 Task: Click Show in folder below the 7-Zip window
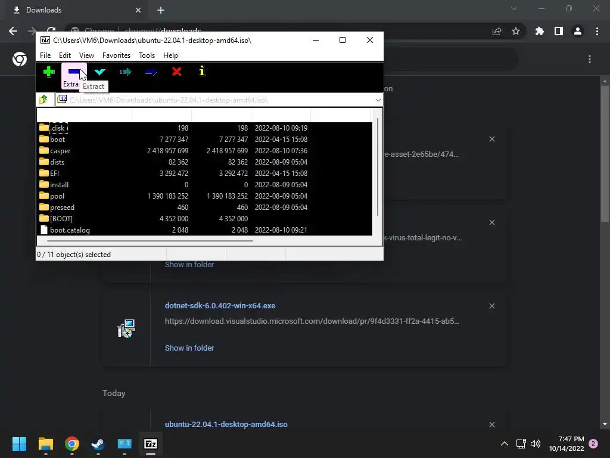click(189, 264)
